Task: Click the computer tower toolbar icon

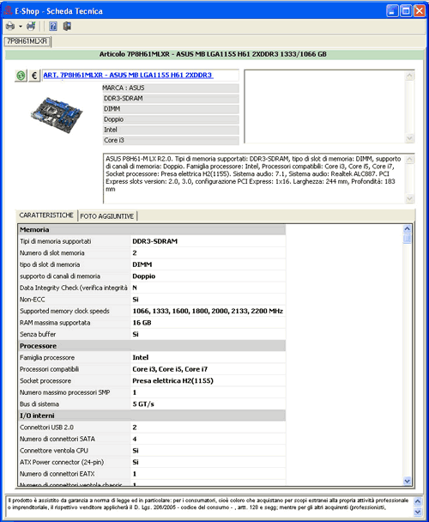Action: pyautogui.click(x=67, y=26)
